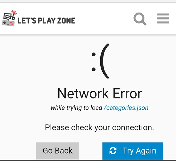
Task: Click the word 'Error' in heading
Action: coord(127,93)
